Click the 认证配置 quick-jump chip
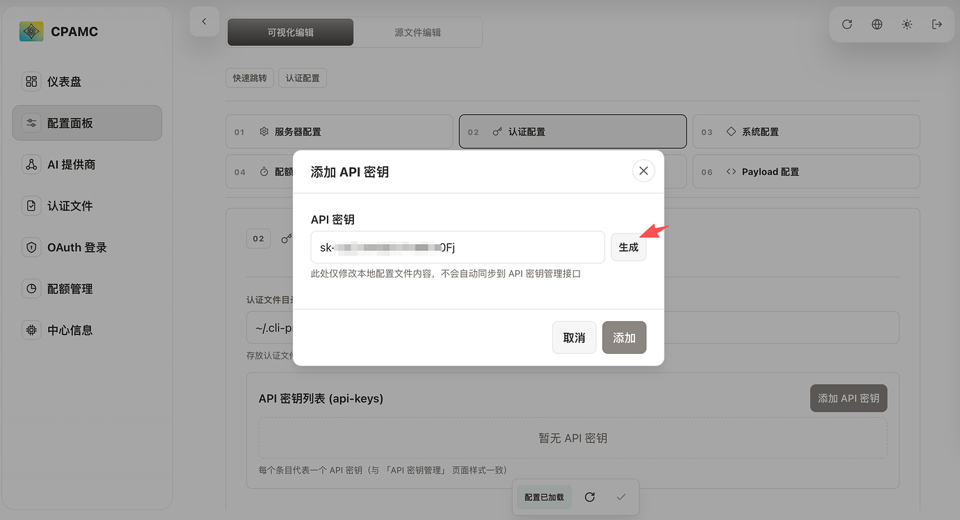Image resolution: width=960 pixels, height=520 pixels. coord(303,78)
